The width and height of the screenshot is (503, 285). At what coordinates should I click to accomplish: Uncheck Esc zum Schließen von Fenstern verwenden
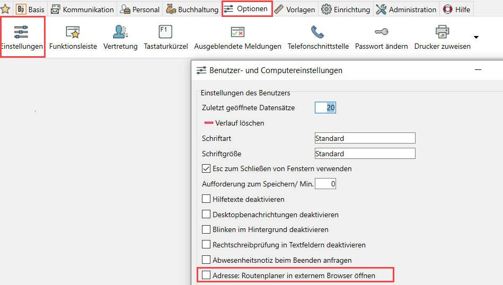(206, 169)
